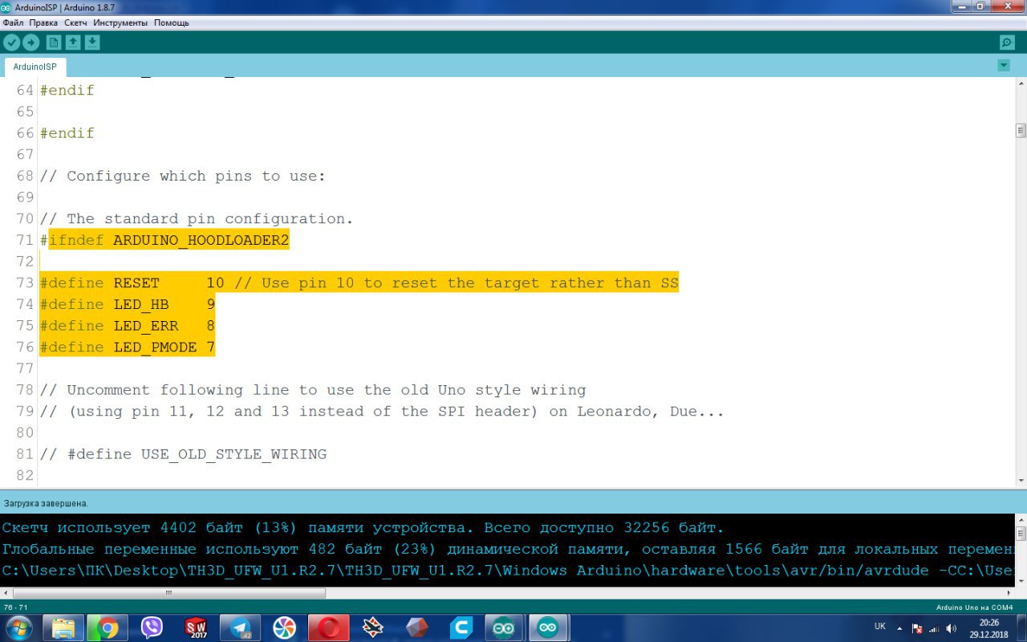The height and width of the screenshot is (642, 1027).
Task: Click the '76 - 71' line indicator in the status bar
Action: [16, 607]
